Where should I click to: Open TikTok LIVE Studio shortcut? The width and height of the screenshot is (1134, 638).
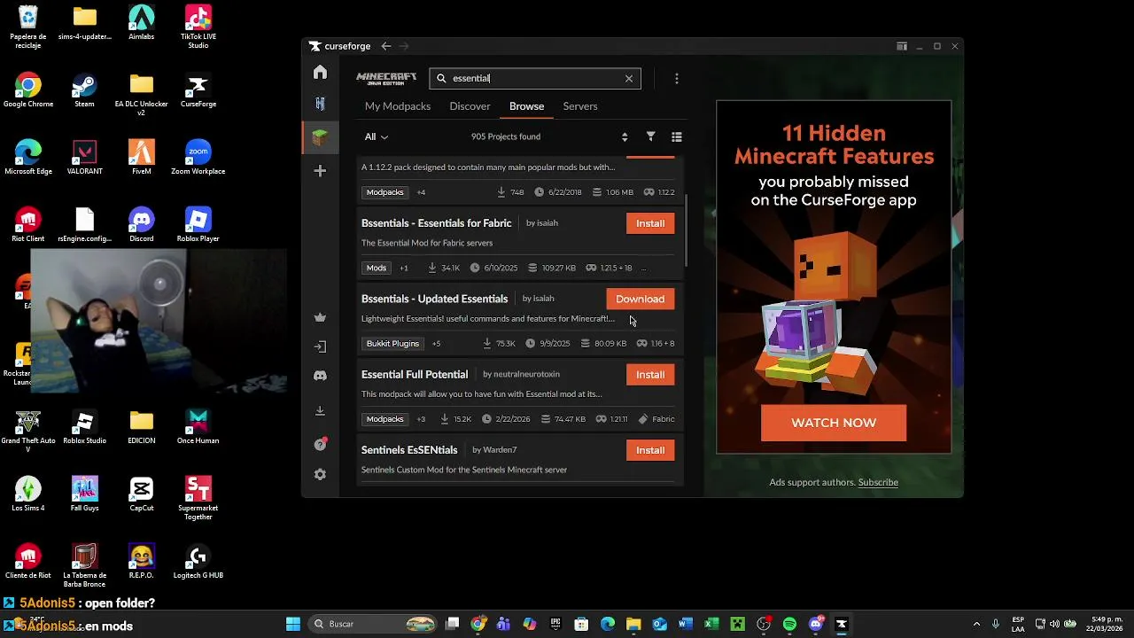coord(198,27)
